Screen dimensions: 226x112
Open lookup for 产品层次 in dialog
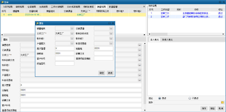(x=72, y=43)
